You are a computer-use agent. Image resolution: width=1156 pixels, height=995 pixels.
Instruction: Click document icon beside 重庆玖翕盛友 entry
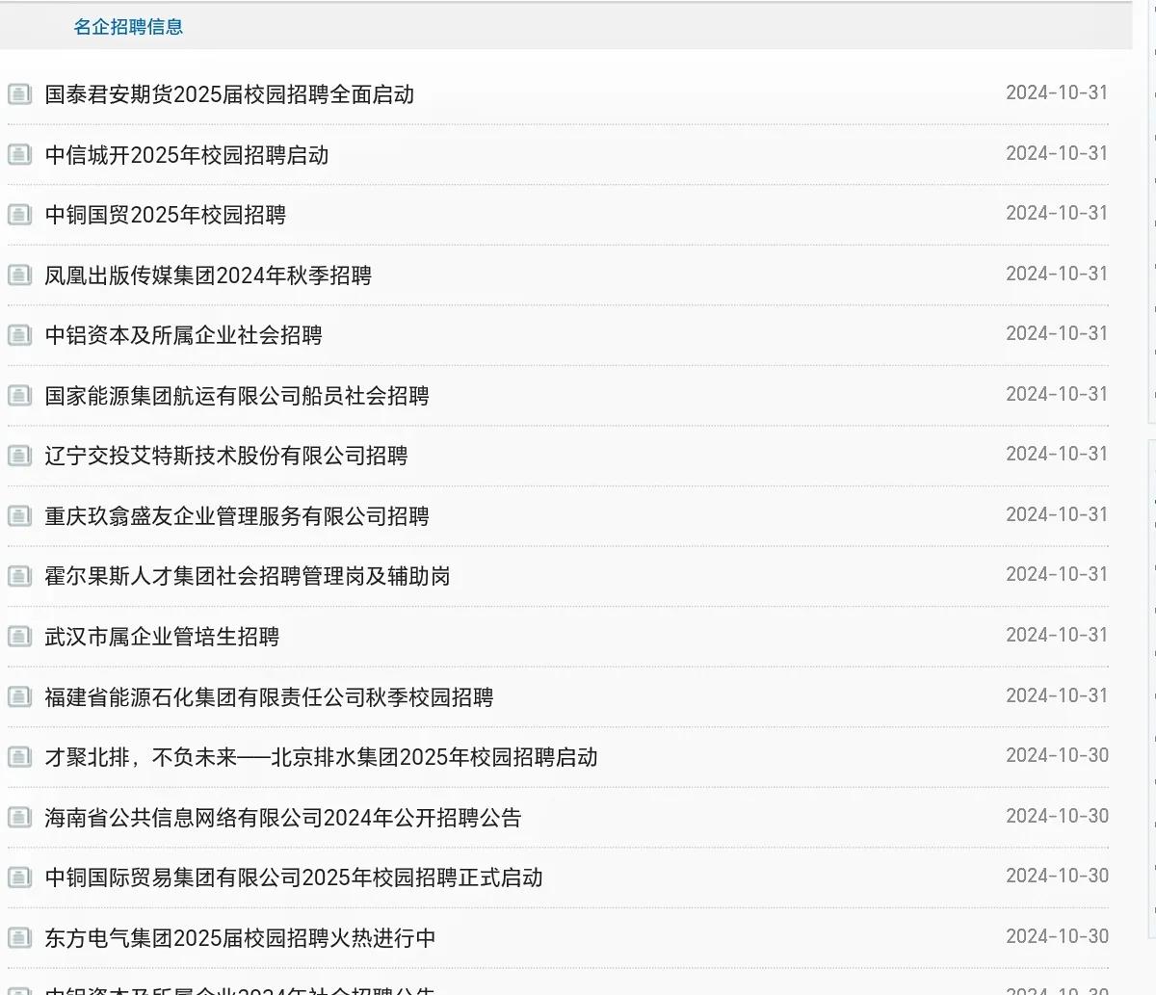[19, 515]
